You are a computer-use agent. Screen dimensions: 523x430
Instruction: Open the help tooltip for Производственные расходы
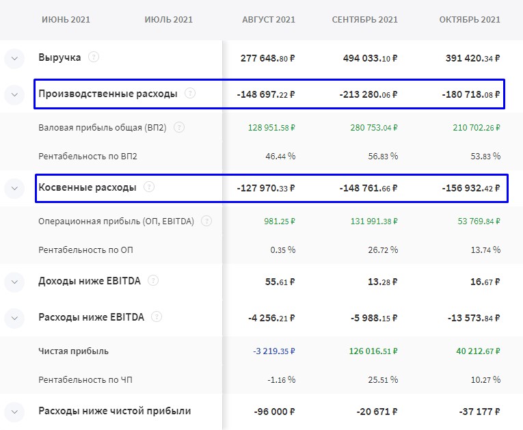click(x=190, y=94)
